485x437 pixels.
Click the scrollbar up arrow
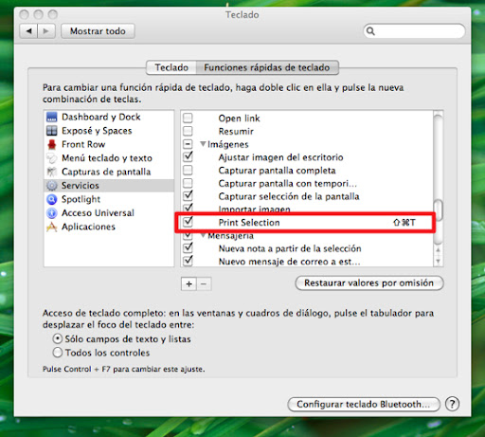point(439,250)
